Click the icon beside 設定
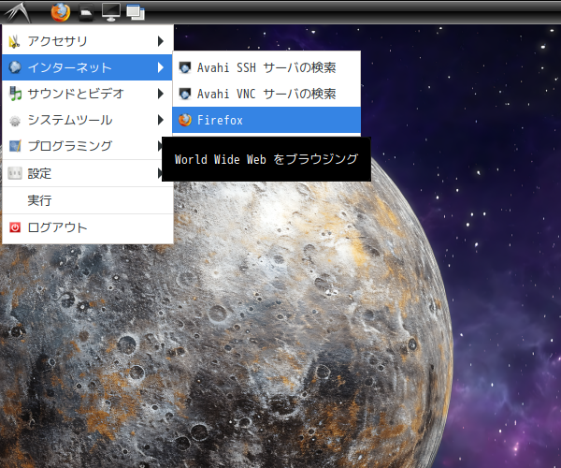The height and width of the screenshot is (468, 561). [x=15, y=173]
